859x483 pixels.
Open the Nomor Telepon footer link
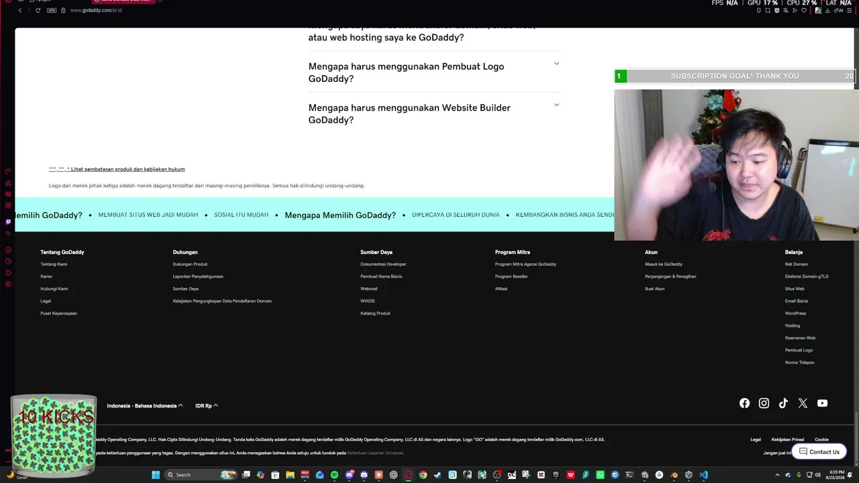tap(800, 363)
